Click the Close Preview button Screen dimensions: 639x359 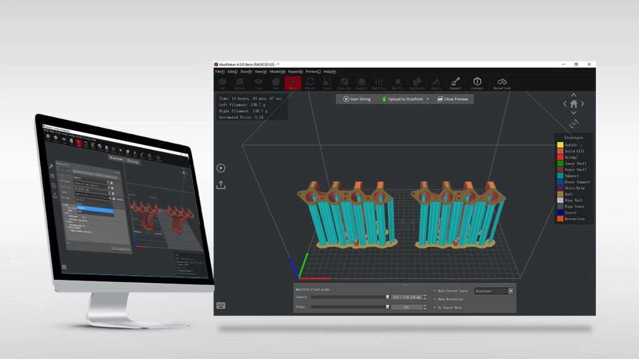click(x=455, y=98)
